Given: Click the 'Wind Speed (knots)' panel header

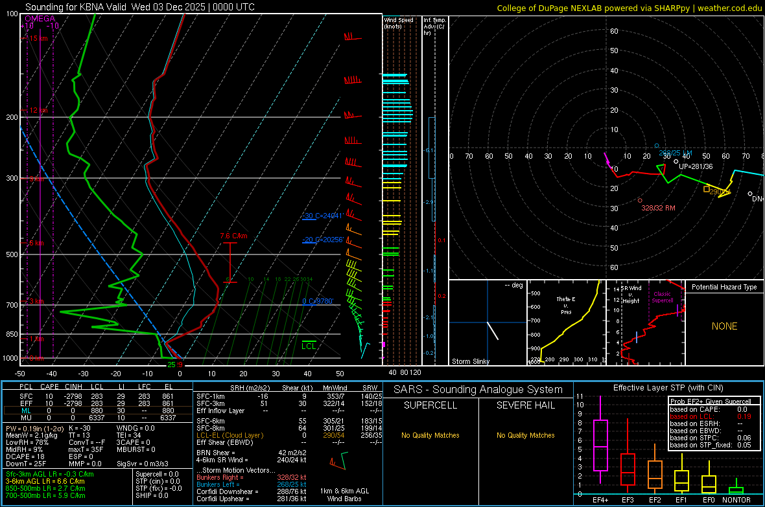Looking at the screenshot, I should [x=399, y=23].
